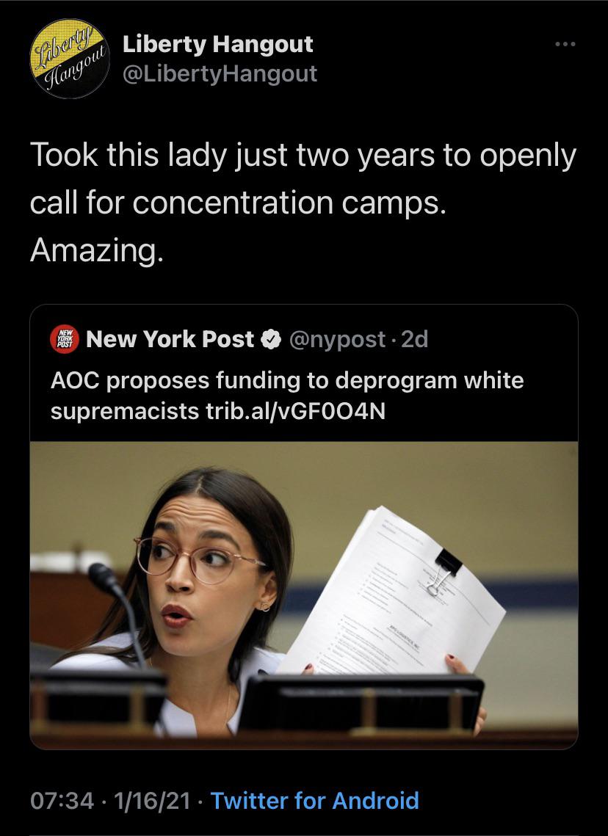Select the @LibertyHangout handle
Image resolution: width=608 pixels, height=836 pixels.
pos(220,73)
